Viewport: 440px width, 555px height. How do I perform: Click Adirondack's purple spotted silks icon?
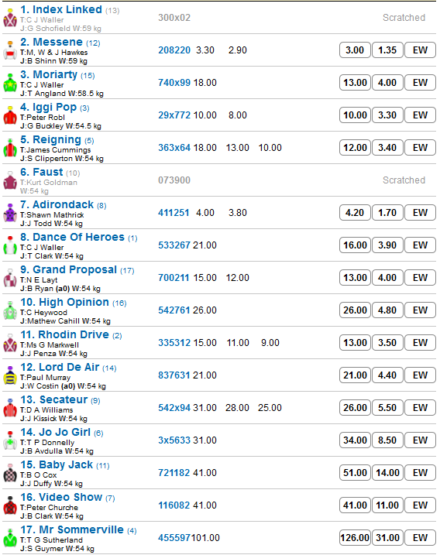(x=10, y=213)
